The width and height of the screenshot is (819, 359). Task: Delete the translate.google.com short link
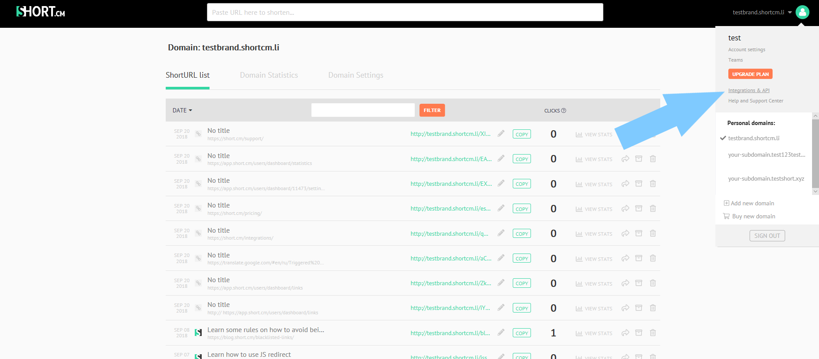653,258
